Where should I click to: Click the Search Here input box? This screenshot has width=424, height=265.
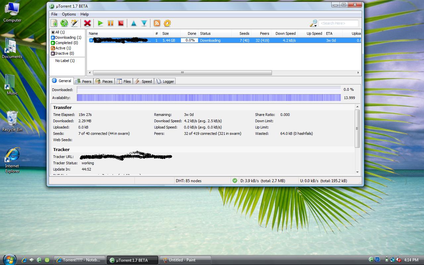338,23
